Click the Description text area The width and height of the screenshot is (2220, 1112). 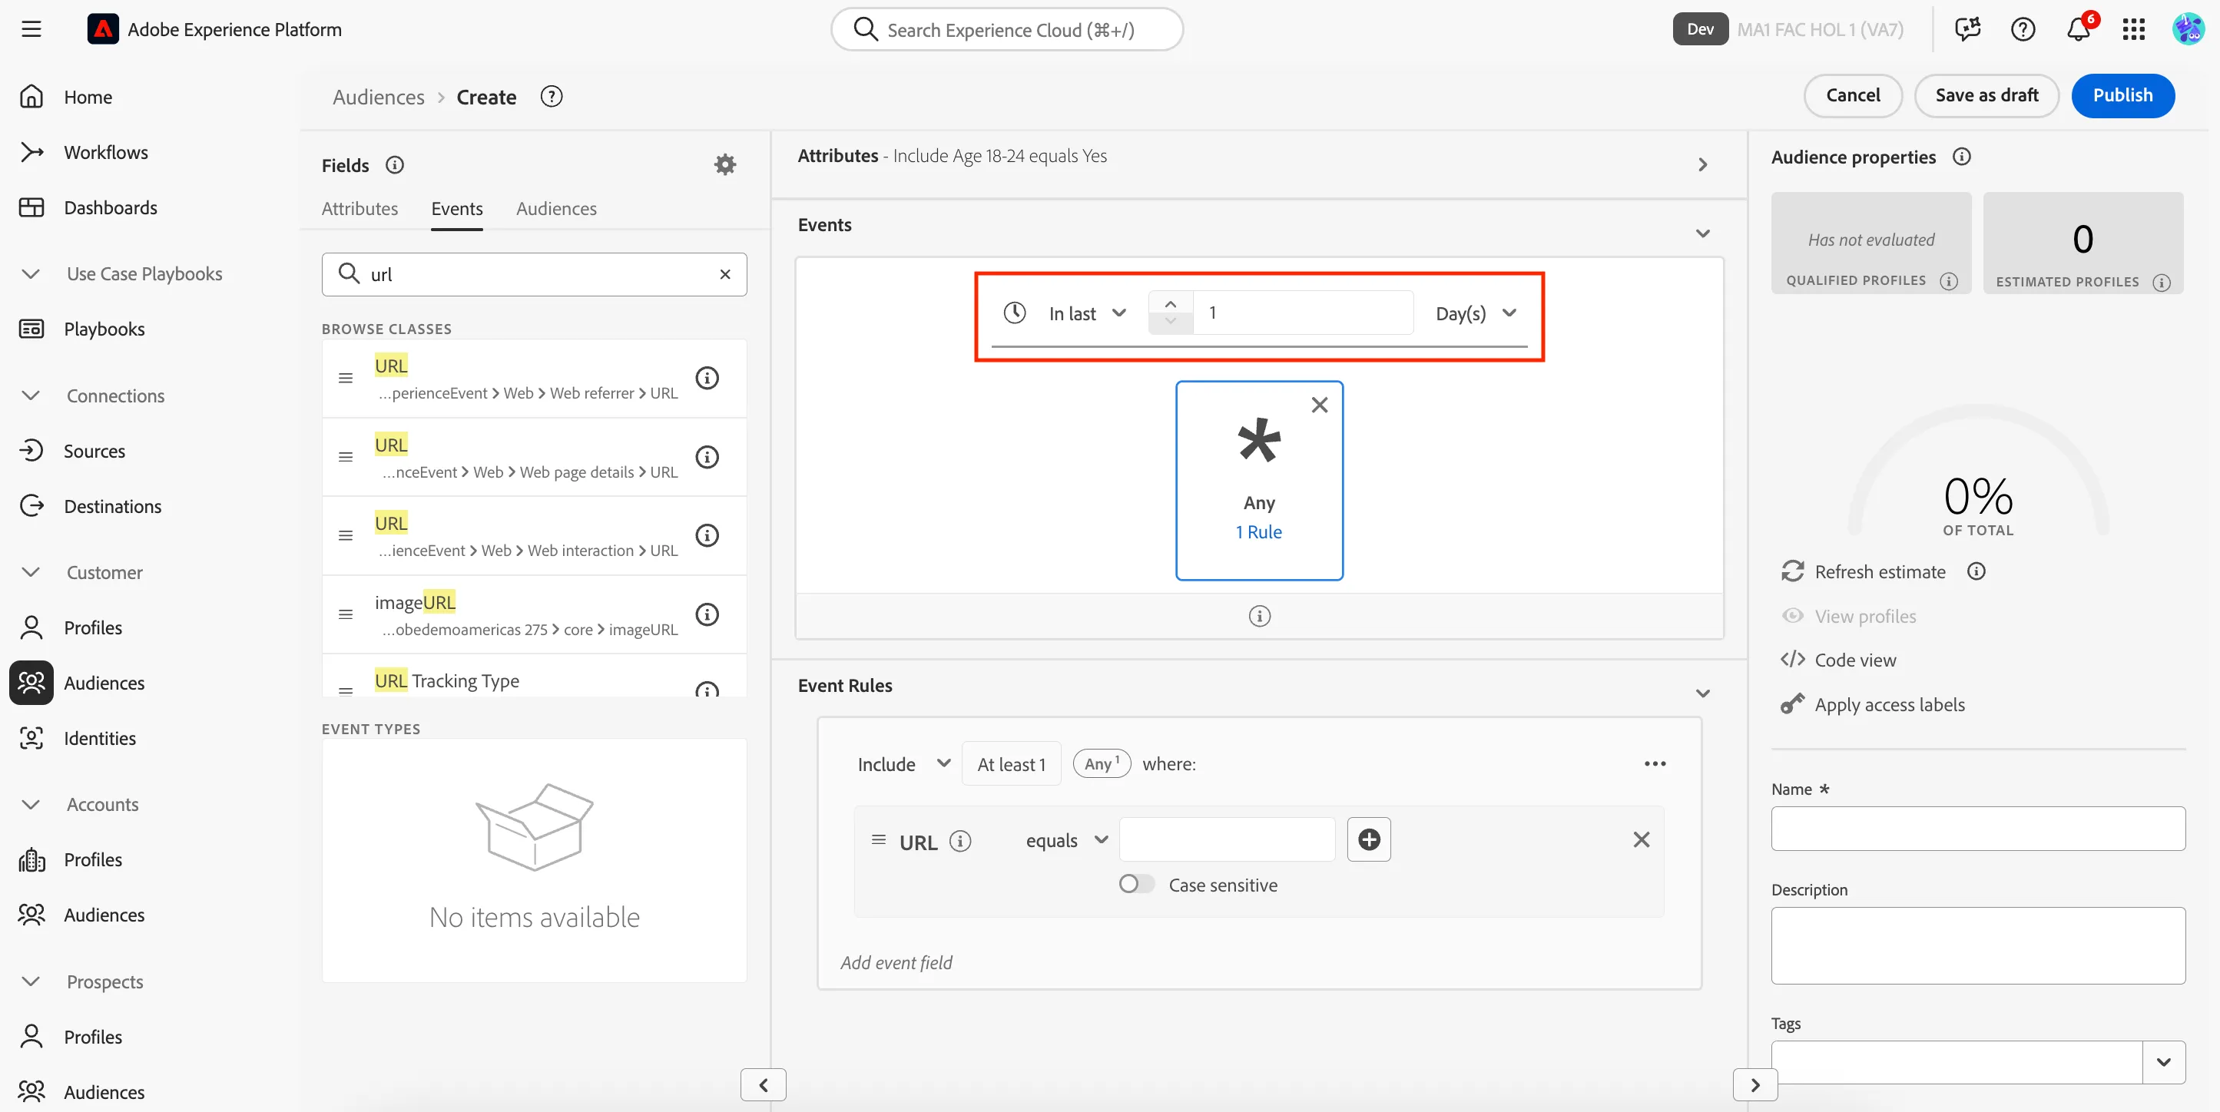1977,946
